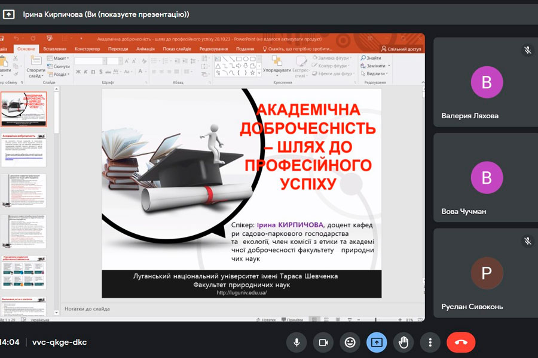Raise hand in the meeting
Viewport: 538px width, 358px height.
click(x=403, y=342)
